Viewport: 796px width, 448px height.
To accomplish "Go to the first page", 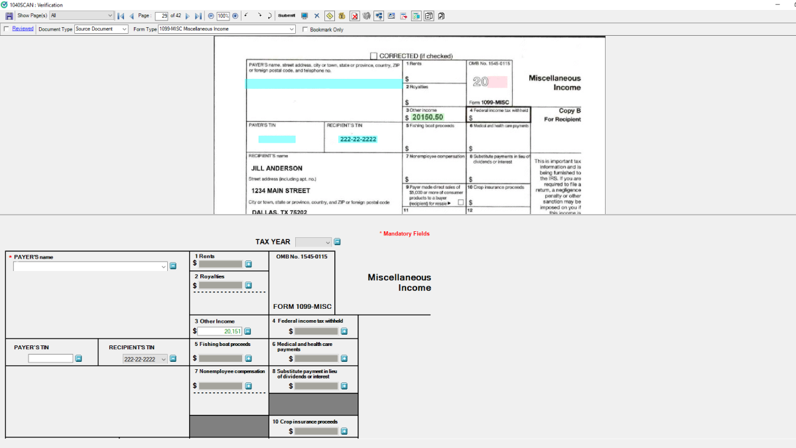I will [x=121, y=15].
